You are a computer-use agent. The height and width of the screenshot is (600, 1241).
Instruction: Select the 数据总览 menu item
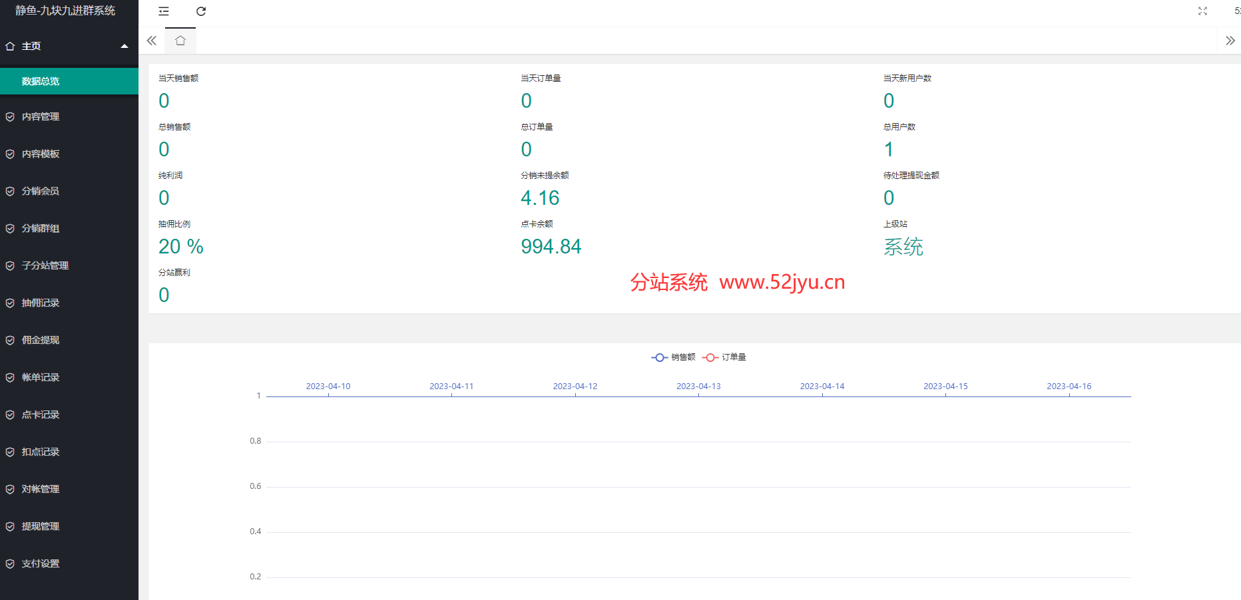click(41, 82)
